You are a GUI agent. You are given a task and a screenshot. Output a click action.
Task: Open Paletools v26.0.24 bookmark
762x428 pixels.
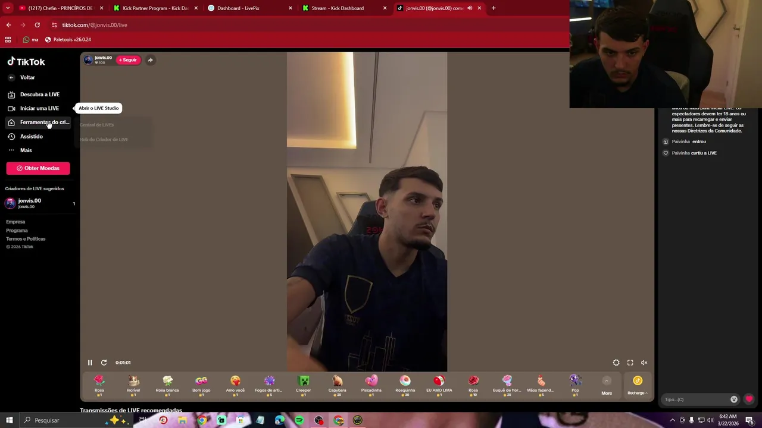[x=68, y=40]
